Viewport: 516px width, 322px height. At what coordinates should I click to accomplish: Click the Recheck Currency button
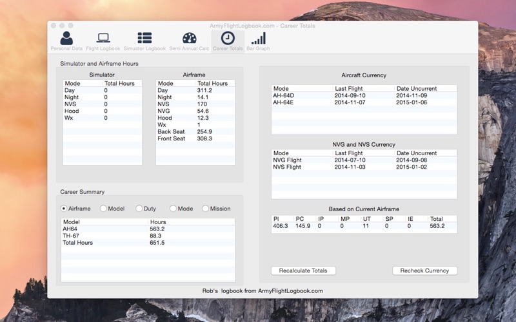point(424,270)
